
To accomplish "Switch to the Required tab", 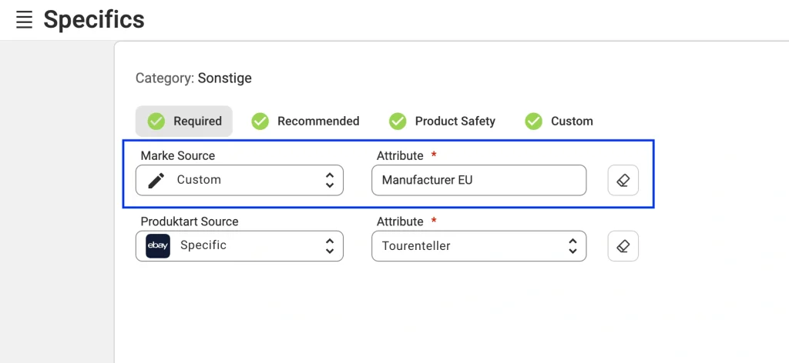I will tap(184, 121).
